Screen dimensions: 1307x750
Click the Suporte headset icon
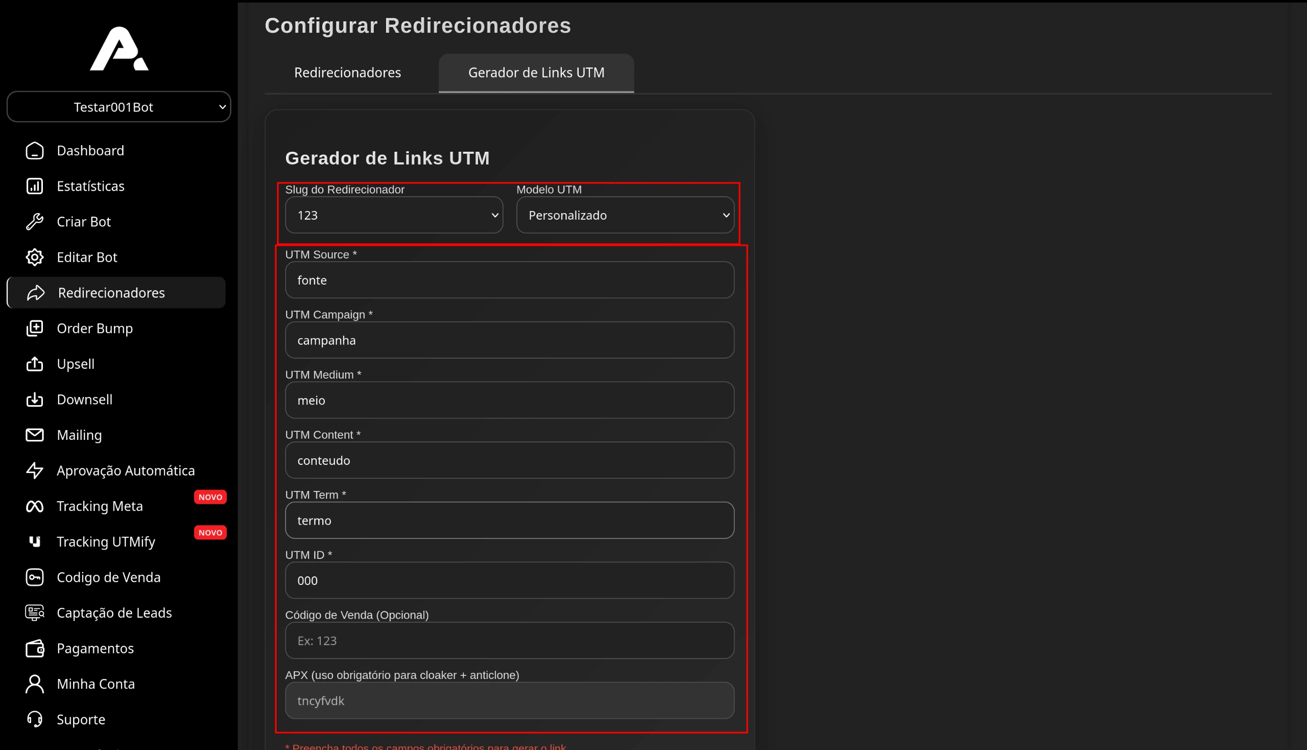(x=35, y=719)
